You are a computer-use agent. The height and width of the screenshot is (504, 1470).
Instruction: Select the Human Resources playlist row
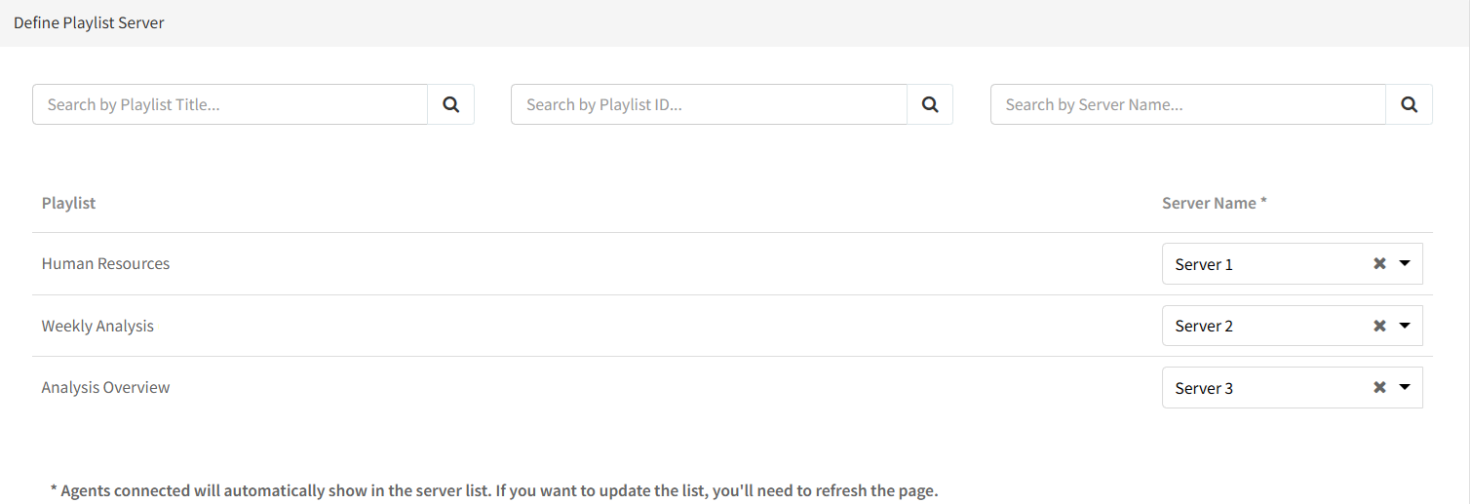[105, 264]
